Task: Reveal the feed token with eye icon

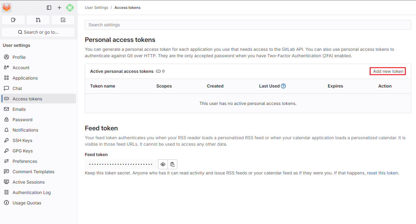Action: [x=163, y=164]
